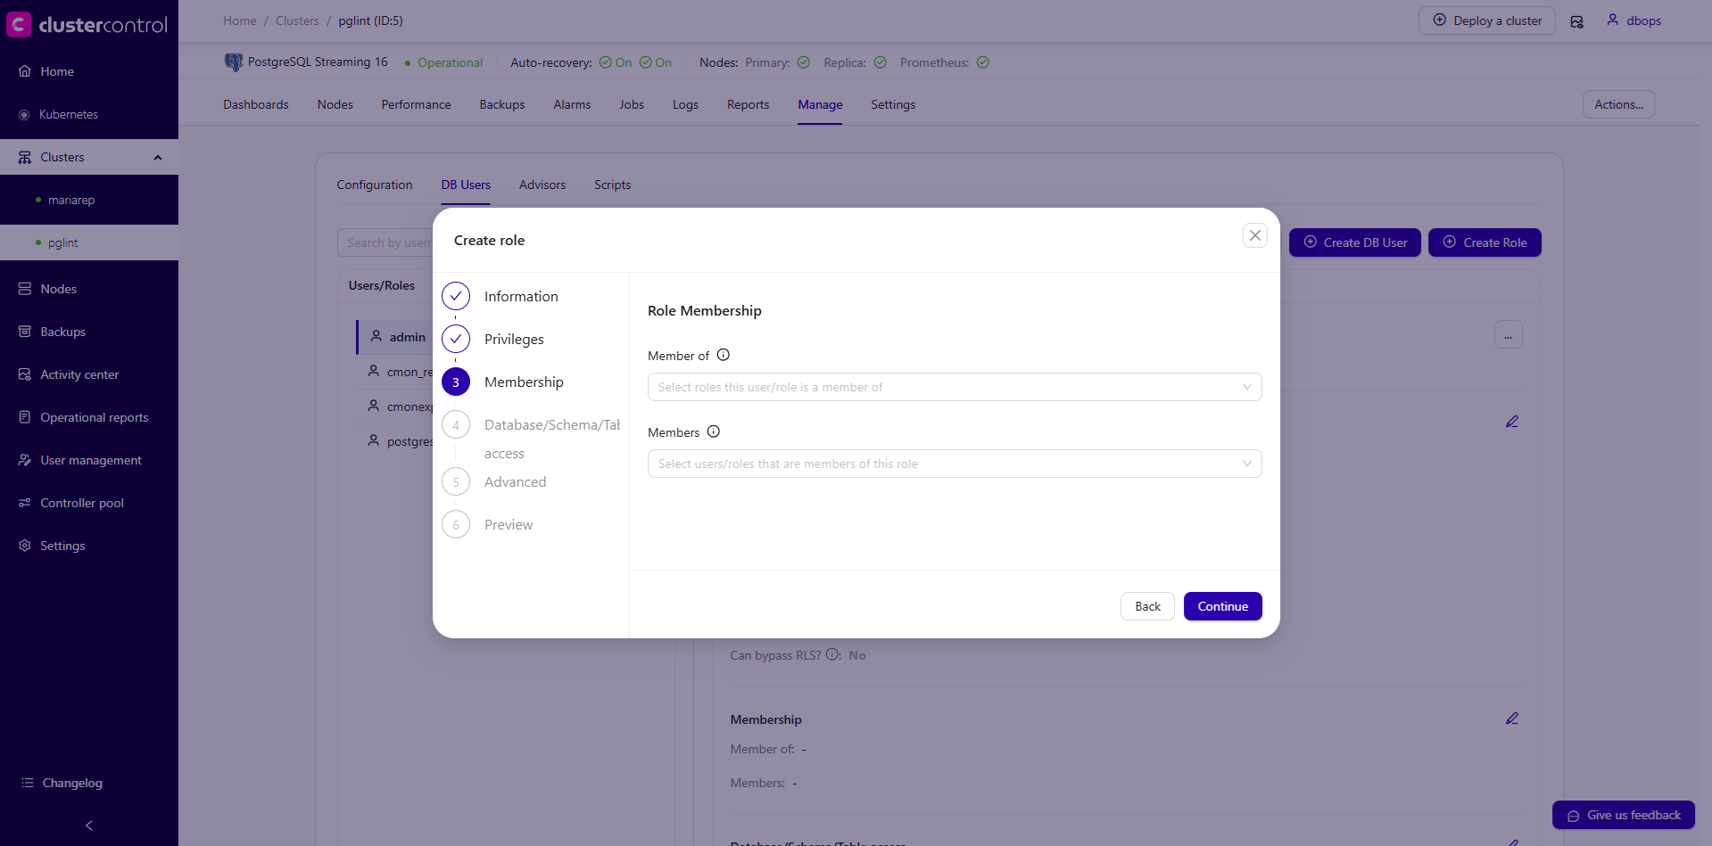Click the Members info icon
This screenshot has height=846, width=1712.
tap(714, 431)
